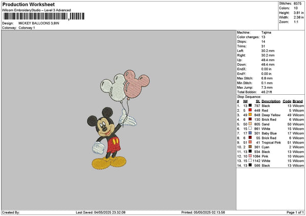Viewport: 306px width, 216px height.
Task: Click the Production Worksheet title
Action: 29,4
